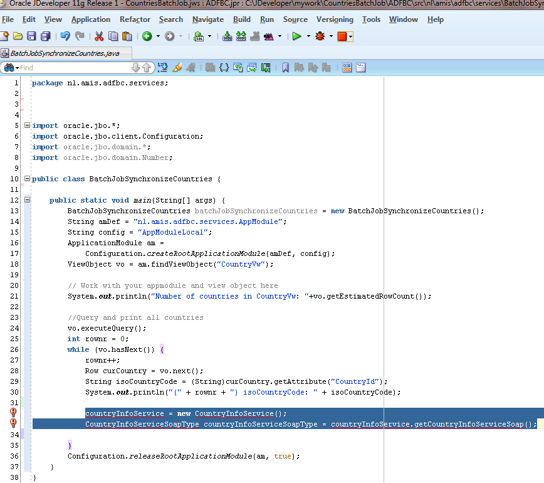Image resolution: width=544 pixels, height=483 pixels.
Task: Collapse the BatchJobSynchronizeCountries class fold
Action: tap(27, 179)
